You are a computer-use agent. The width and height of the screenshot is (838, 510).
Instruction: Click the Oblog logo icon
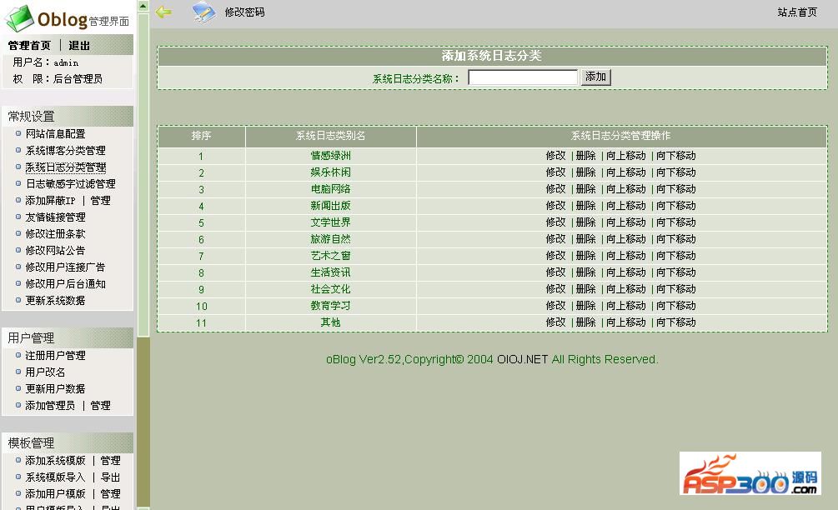[x=19, y=18]
